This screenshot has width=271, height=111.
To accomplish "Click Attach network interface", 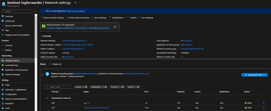I will tap(52, 18).
